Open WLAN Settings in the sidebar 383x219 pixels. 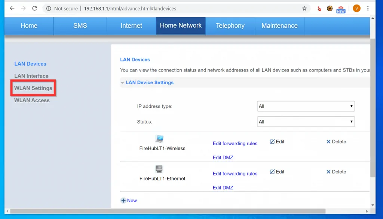[33, 88]
